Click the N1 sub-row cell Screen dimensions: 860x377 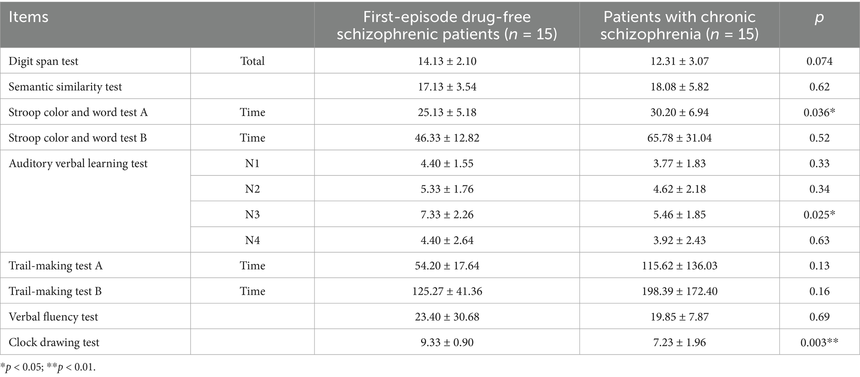[x=252, y=164]
